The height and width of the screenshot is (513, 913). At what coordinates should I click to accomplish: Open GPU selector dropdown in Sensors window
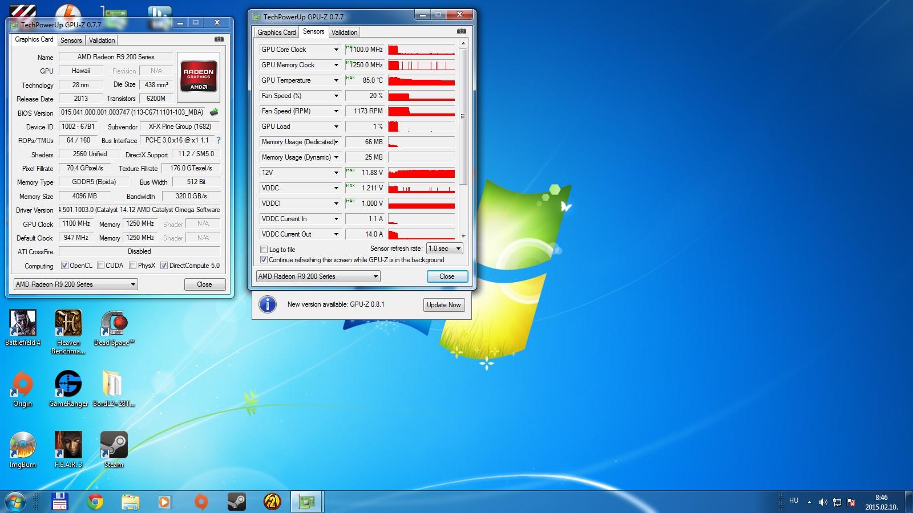coord(318,276)
